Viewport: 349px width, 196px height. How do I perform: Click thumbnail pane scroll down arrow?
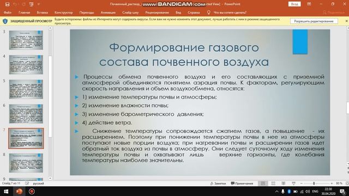click(50, 178)
